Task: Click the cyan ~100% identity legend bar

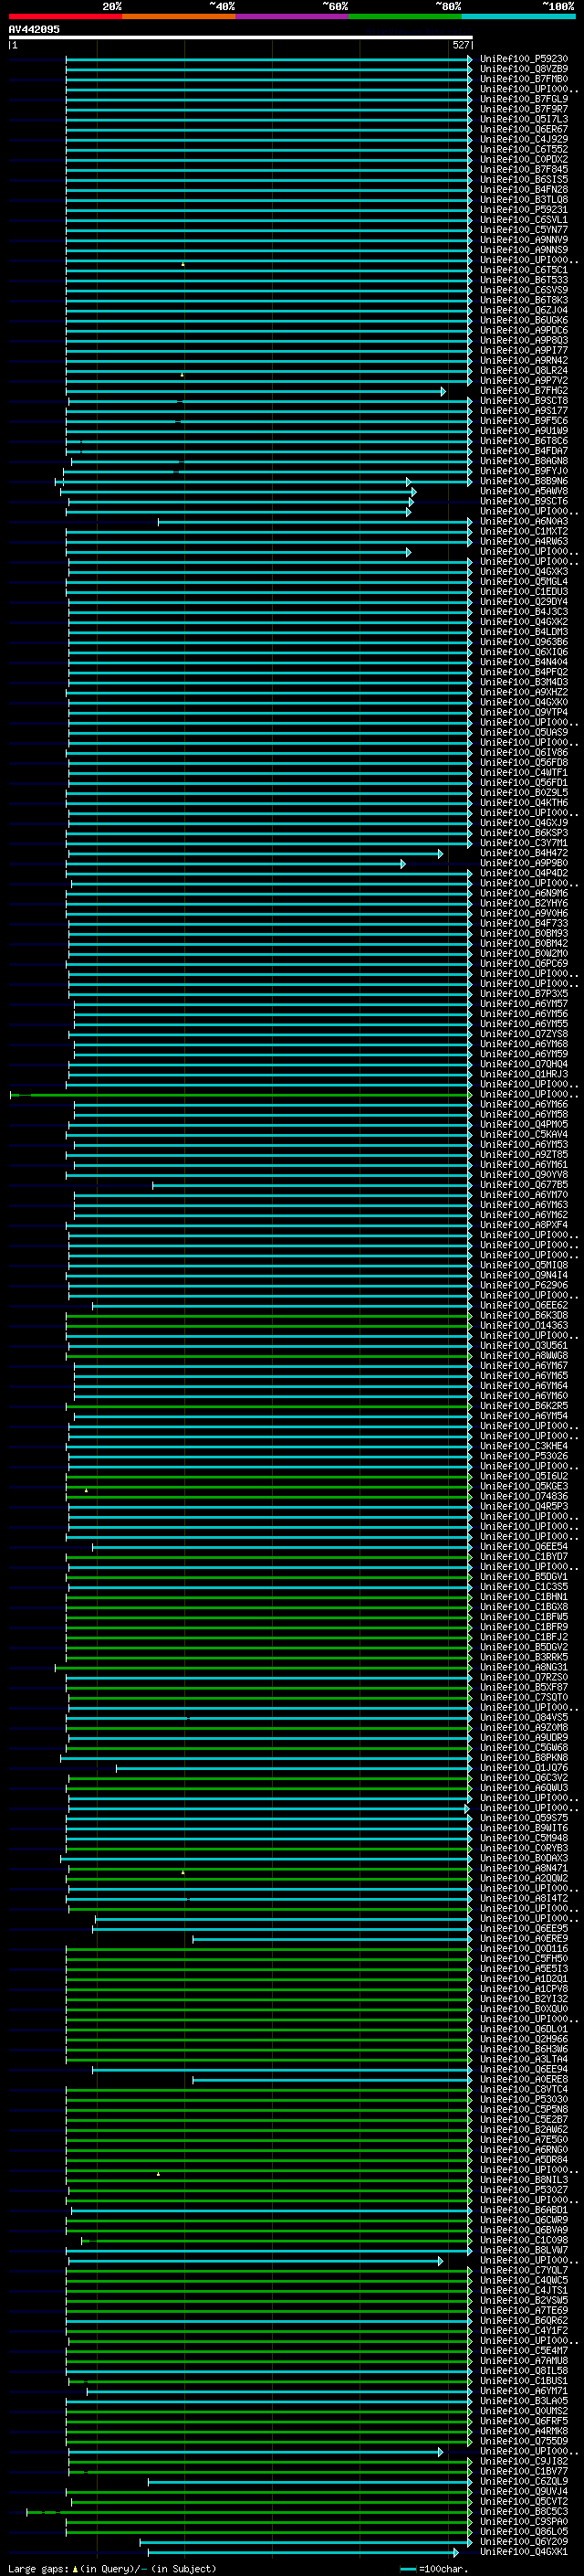Action: point(518,16)
